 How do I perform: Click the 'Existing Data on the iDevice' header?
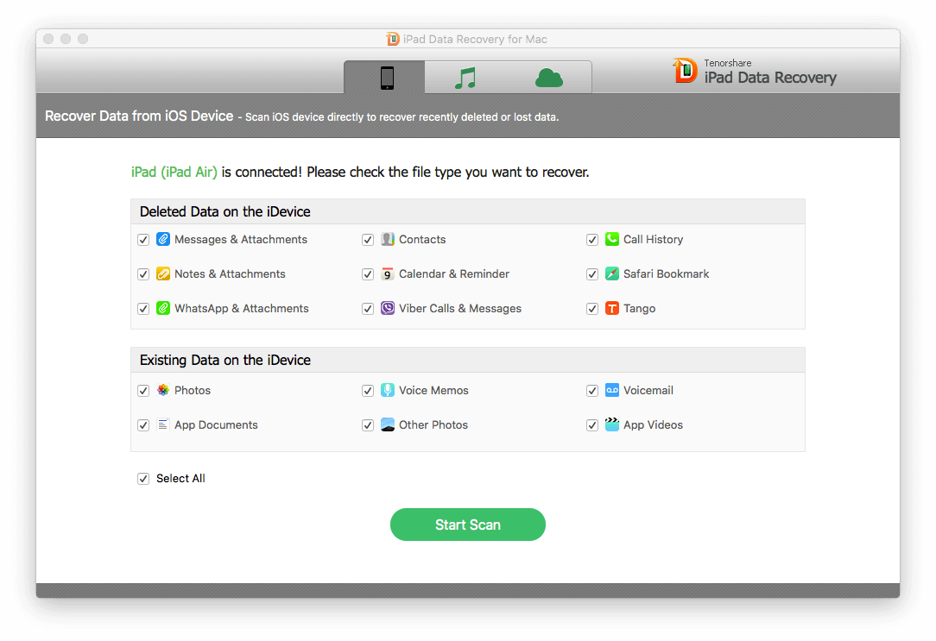pyautogui.click(x=225, y=360)
